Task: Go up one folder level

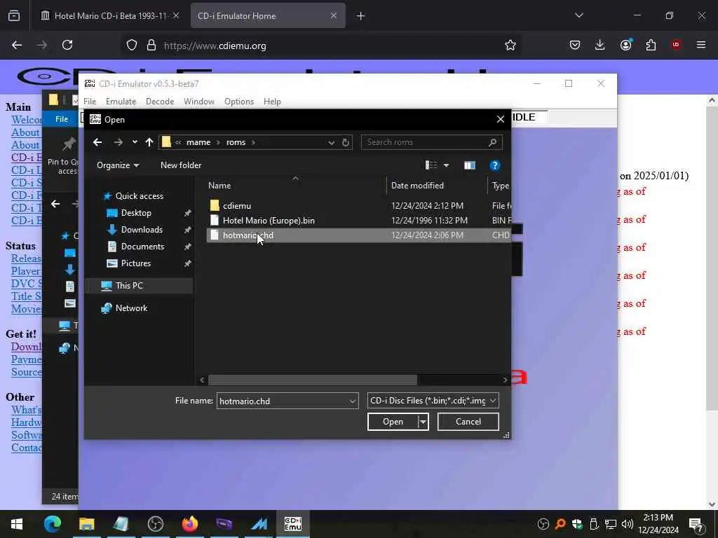Action: point(149,142)
